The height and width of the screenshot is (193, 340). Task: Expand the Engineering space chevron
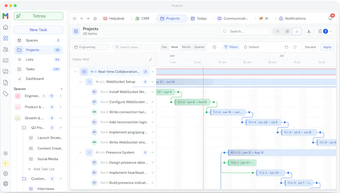[60, 96]
